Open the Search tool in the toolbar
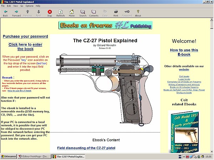This screenshot has height=160, width=214. pos(83,13)
